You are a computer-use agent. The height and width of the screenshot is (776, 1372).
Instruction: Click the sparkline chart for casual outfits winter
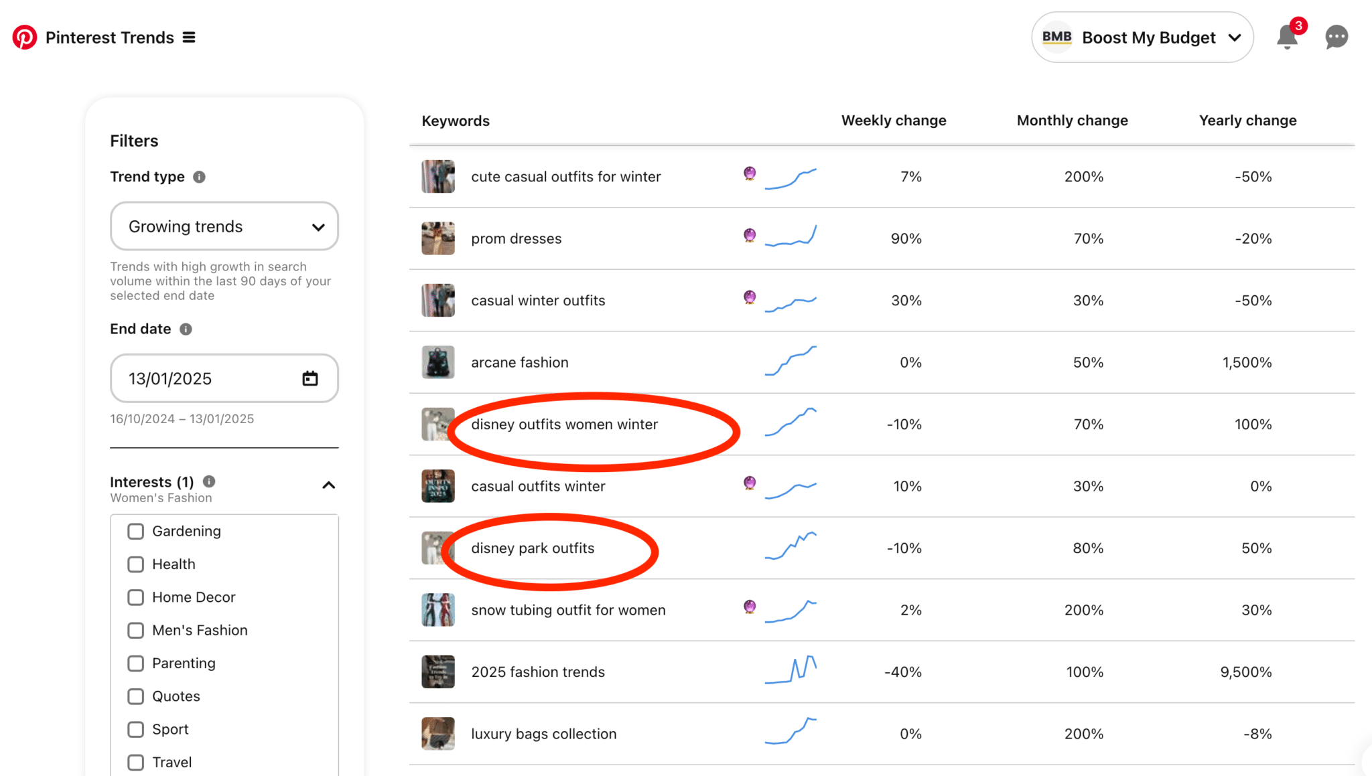tap(791, 491)
